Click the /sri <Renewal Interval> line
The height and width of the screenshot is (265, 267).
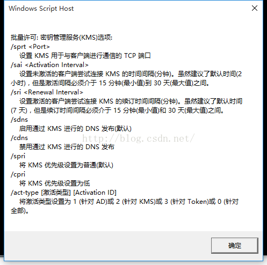(47, 92)
